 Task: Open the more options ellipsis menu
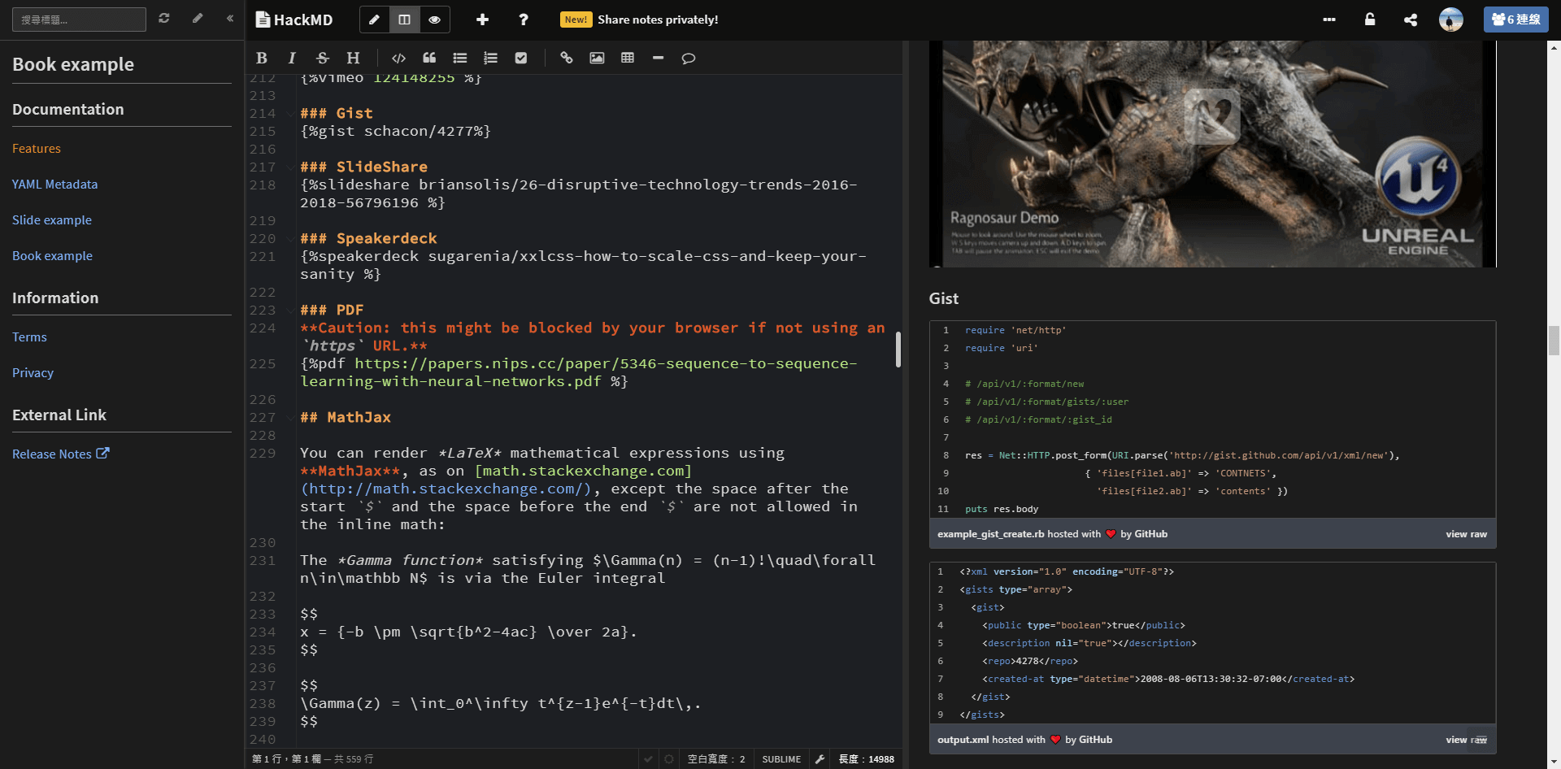[x=1329, y=20]
